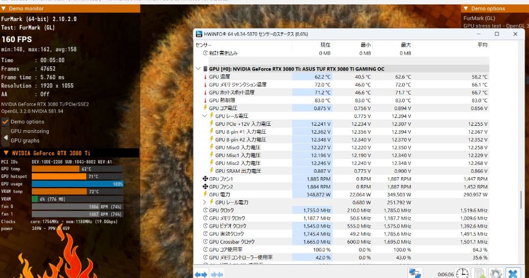Toggle the Demo options checkbox in FurMark
529x278 pixels.
click(x=5, y=122)
